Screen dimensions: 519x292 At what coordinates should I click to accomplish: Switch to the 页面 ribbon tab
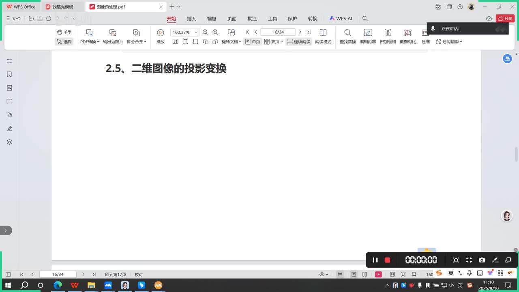(232, 19)
